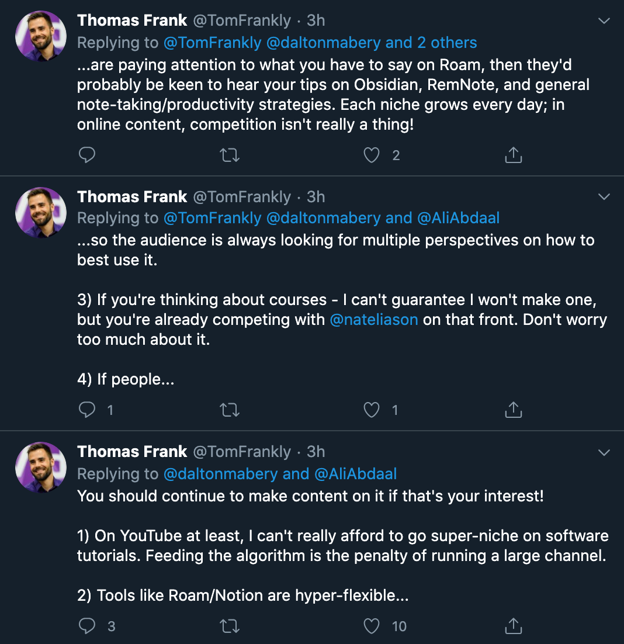Click Thomas Frank's avatar on the first tweet
This screenshot has height=644, width=624.
coord(40,36)
